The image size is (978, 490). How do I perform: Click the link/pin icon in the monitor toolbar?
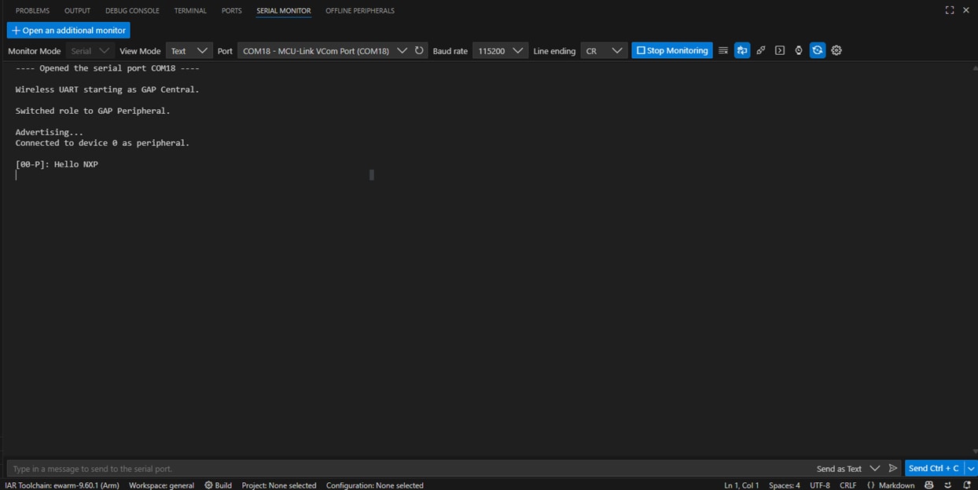760,50
